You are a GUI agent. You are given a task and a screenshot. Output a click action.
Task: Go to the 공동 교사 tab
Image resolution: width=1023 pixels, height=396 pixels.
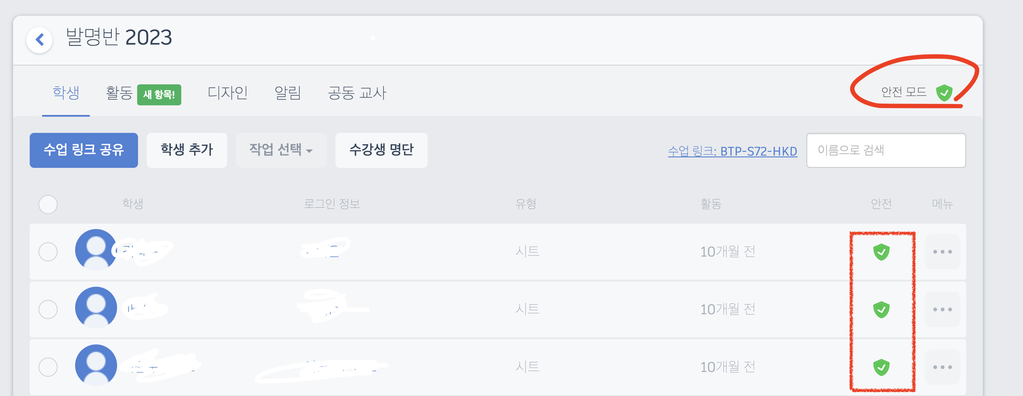(x=357, y=93)
